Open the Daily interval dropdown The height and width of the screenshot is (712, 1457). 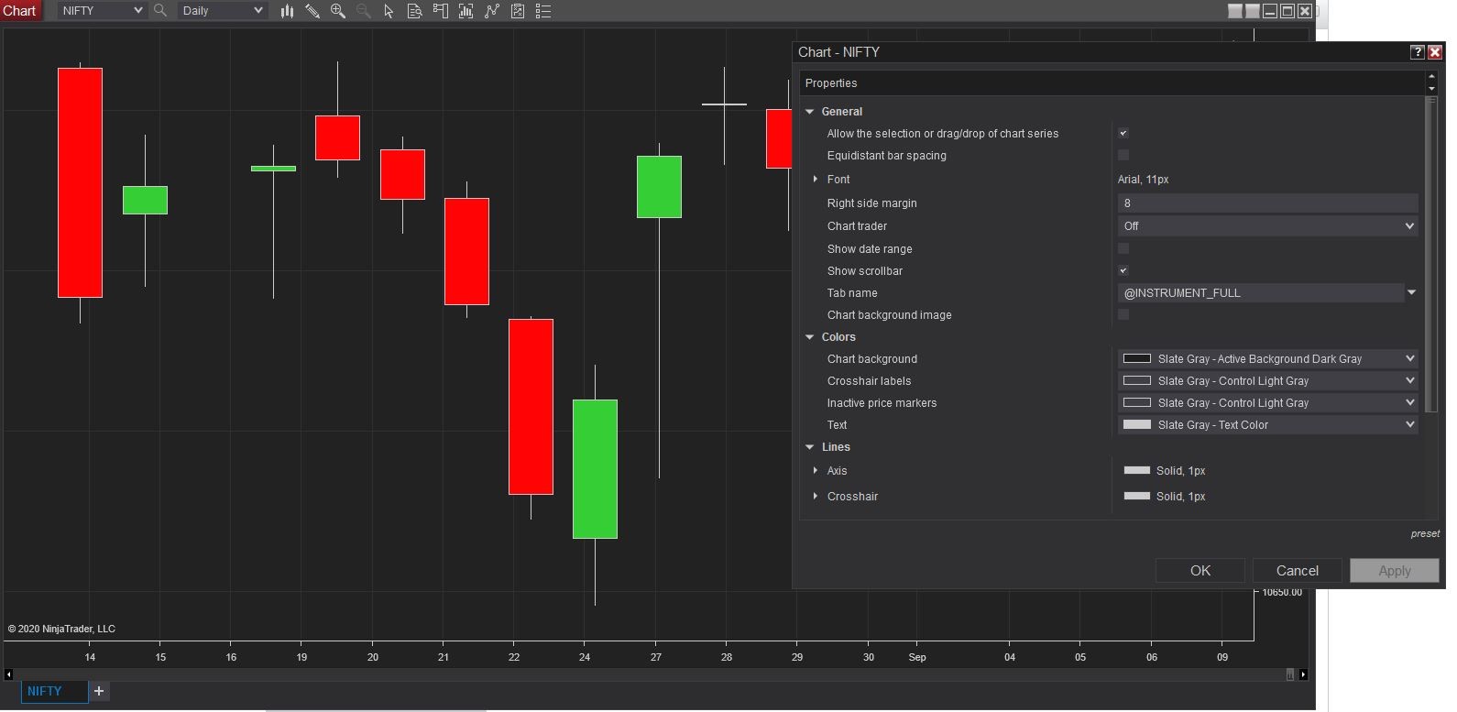coord(223,11)
